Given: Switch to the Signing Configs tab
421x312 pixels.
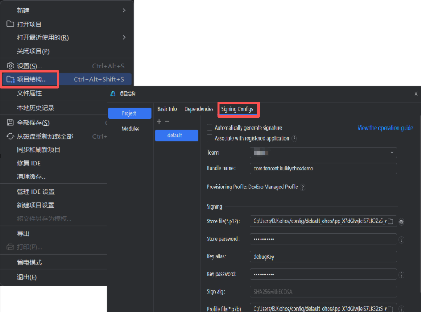Looking at the screenshot, I should click(x=237, y=109).
